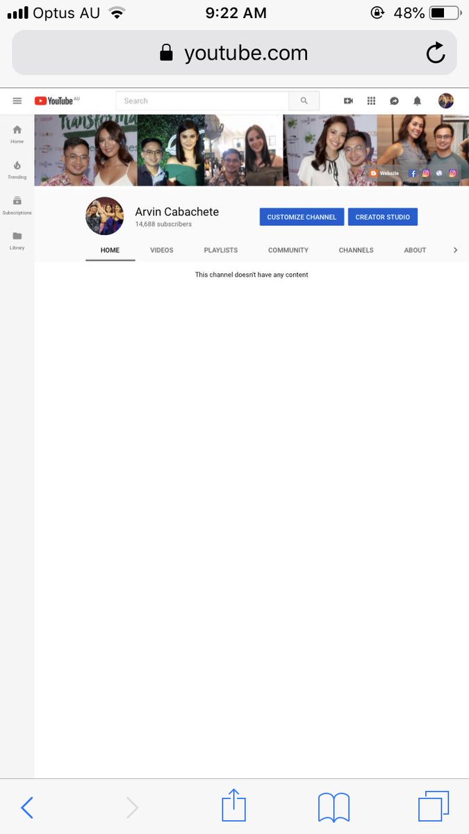This screenshot has height=834, width=469.
Task: Open Trending in the sidebar
Action: (x=17, y=170)
